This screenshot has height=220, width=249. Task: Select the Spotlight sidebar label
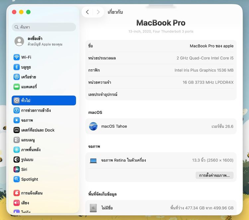tap(30, 179)
